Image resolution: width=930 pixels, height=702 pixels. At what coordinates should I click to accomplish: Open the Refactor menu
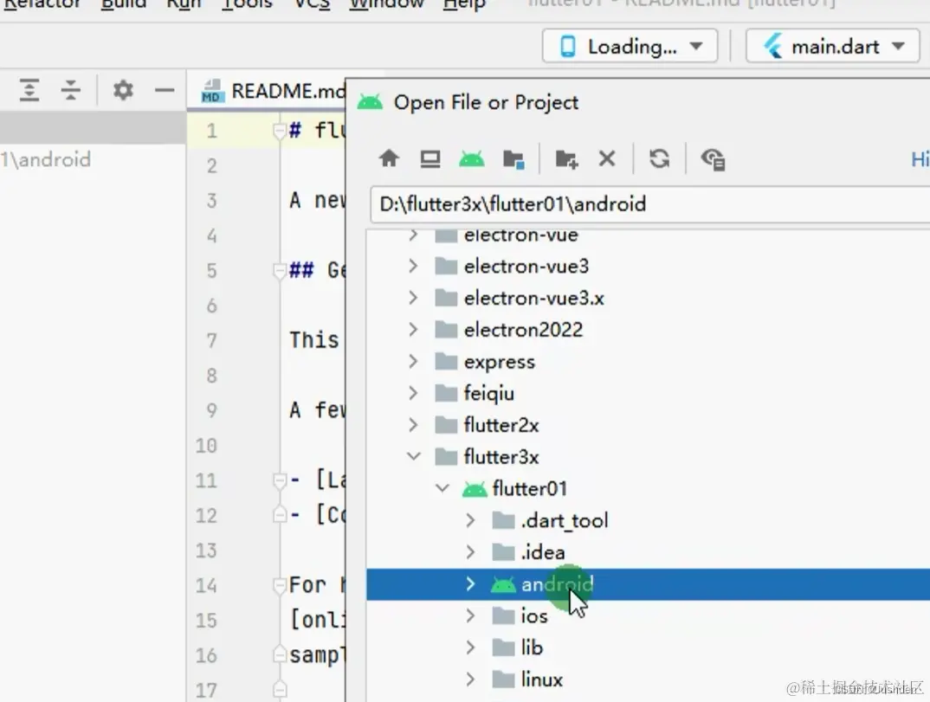click(x=41, y=3)
